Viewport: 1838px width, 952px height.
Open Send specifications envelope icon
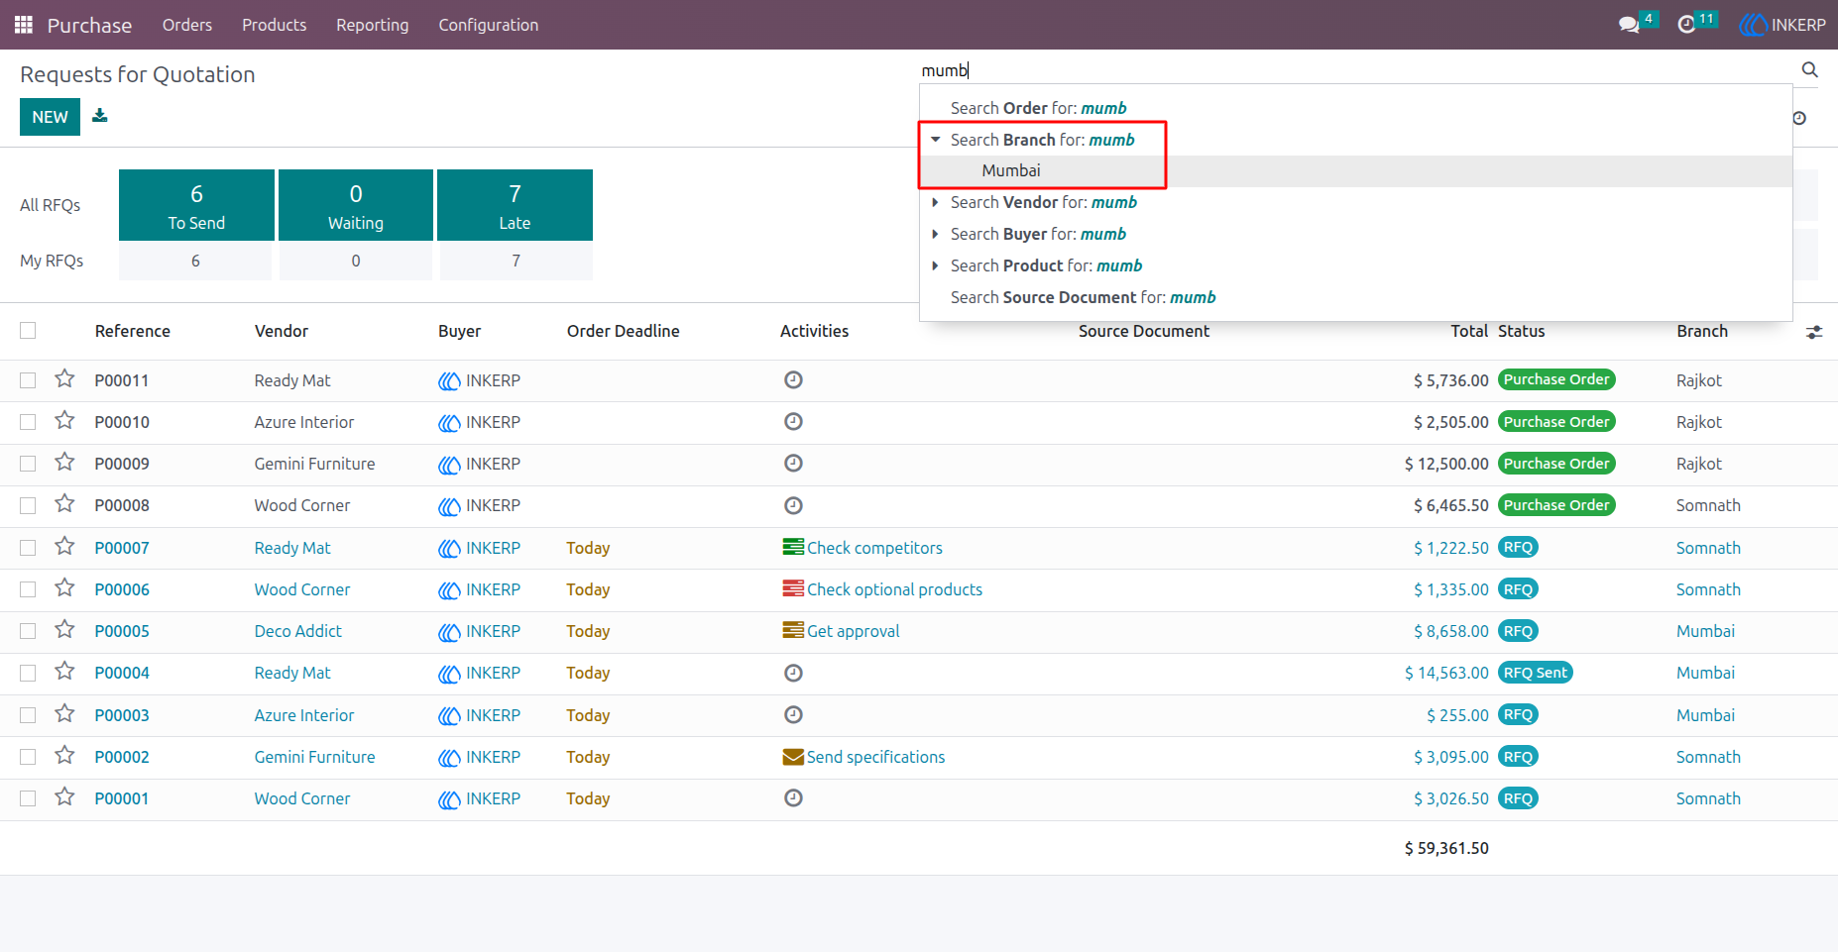pos(793,757)
